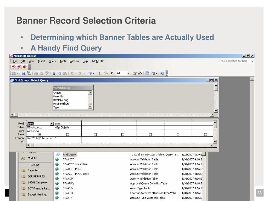Screen dimensions: 268x201
Task: Open main toolbar options arrow after Help icon
Action: 167,74
